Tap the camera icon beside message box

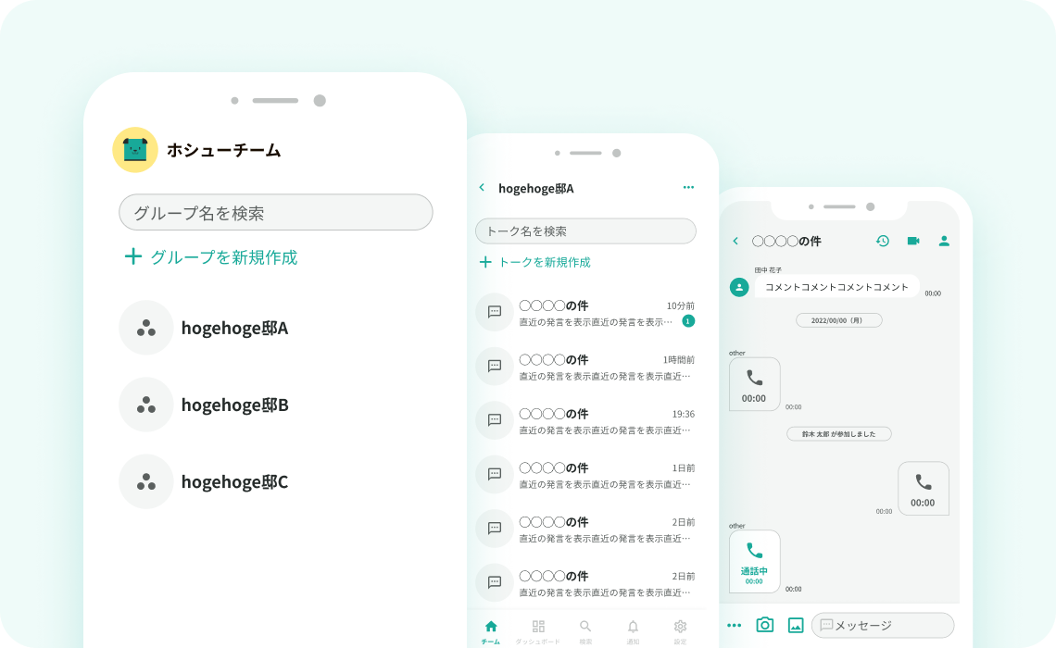click(764, 625)
